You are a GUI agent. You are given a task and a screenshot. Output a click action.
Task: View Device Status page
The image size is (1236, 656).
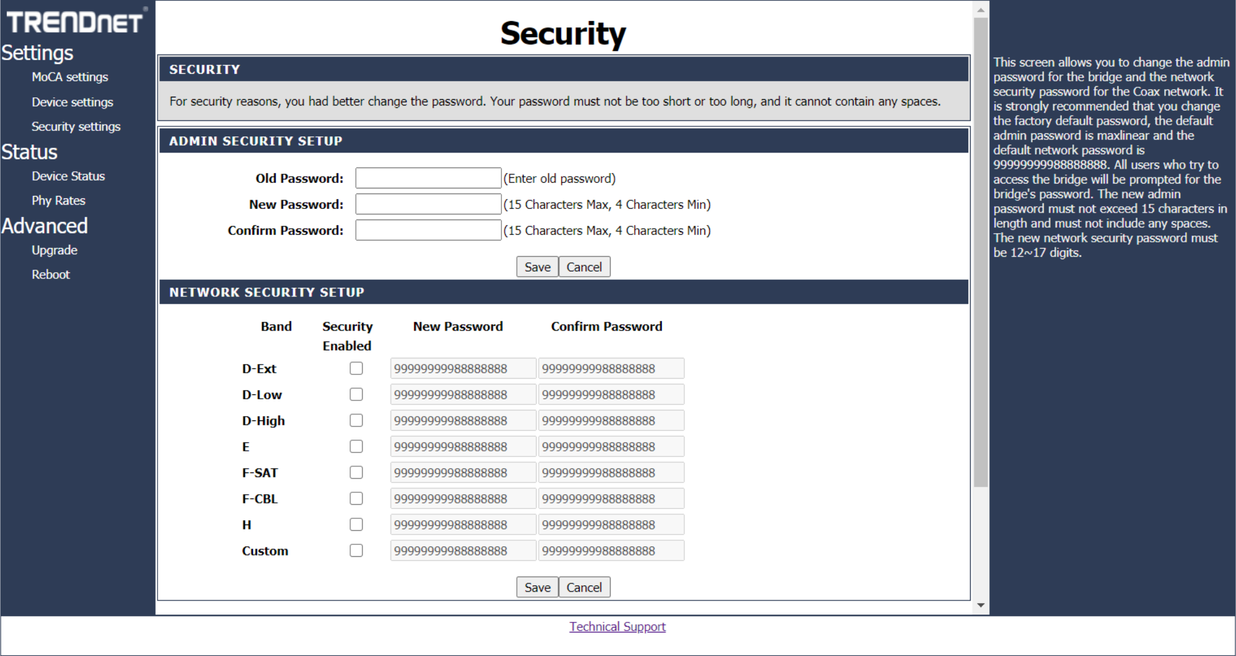[x=68, y=176]
